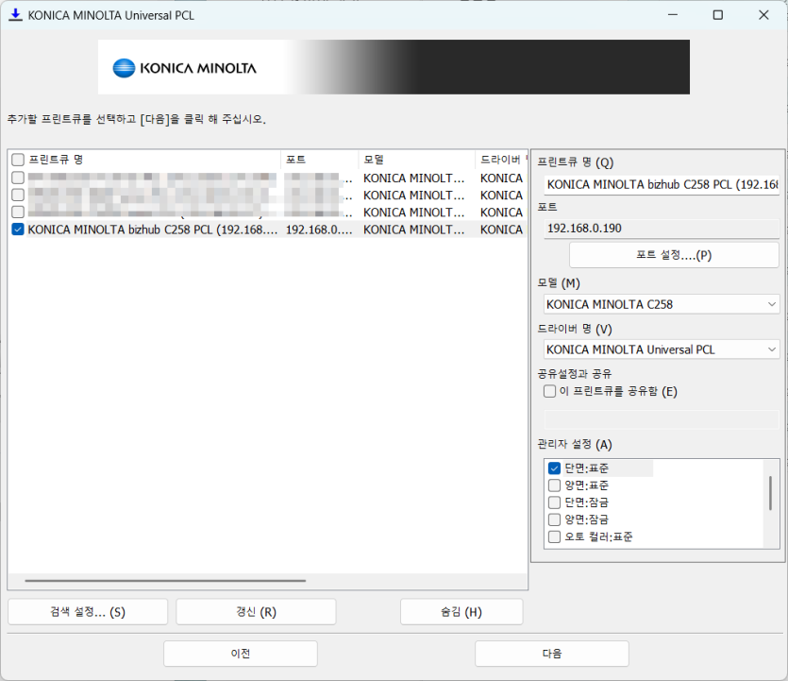This screenshot has width=788, height=681.
Task: Click the printer installer icon in title bar
Action: pyautogui.click(x=15, y=15)
